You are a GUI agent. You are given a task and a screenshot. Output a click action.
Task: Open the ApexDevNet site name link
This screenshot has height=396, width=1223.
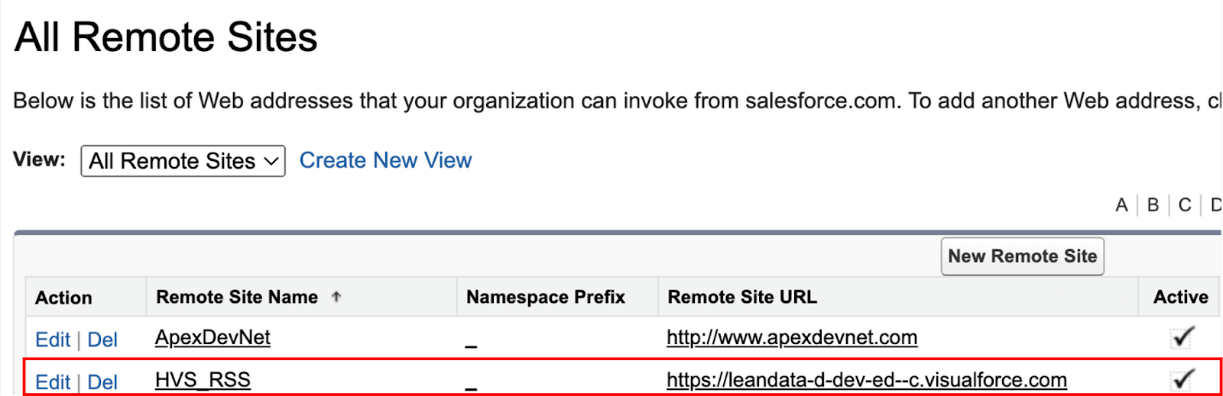(212, 337)
